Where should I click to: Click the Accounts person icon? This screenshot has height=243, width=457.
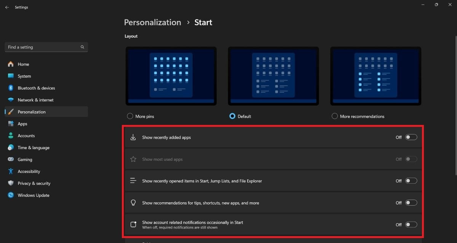pyautogui.click(x=11, y=136)
